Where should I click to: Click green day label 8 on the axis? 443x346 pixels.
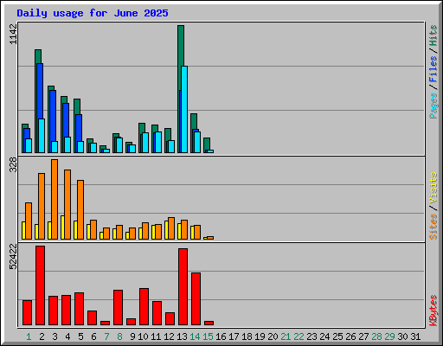pyautogui.click(x=119, y=336)
